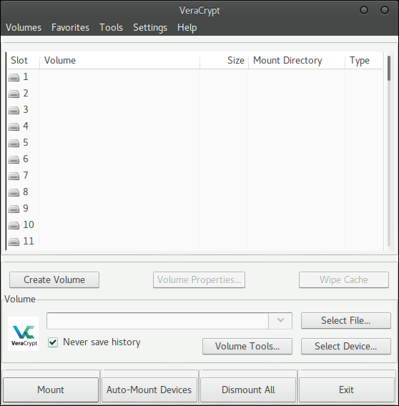The width and height of the screenshot is (399, 406).
Task: Select the drive icon for slot 3
Action: (14, 110)
